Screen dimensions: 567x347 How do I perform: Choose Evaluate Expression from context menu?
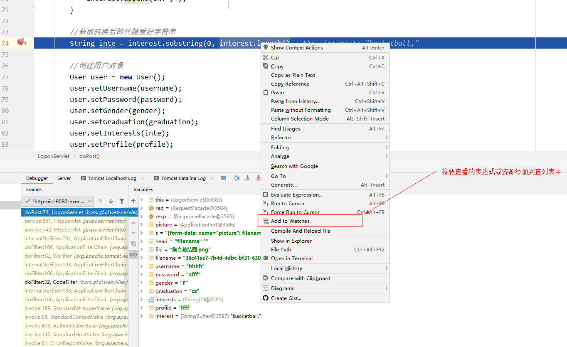[x=296, y=195]
